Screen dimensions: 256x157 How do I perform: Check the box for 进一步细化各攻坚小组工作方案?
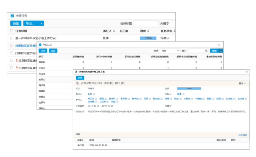[x=12, y=38]
